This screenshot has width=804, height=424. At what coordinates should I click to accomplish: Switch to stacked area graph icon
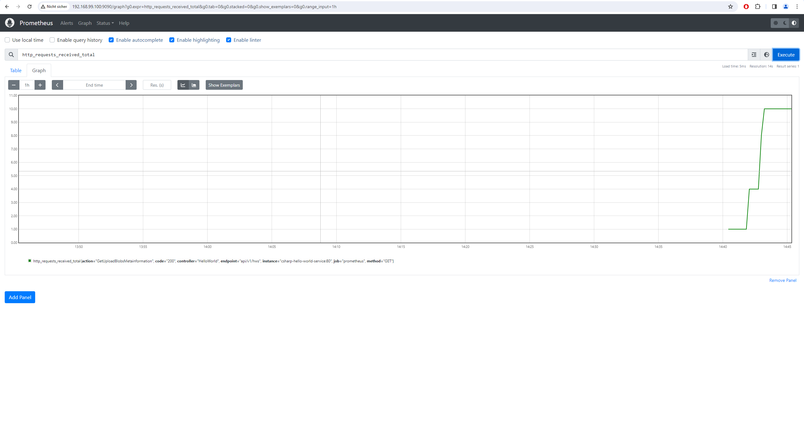click(x=194, y=85)
